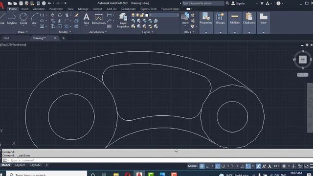Toggle drawing grid display in status bar
This screenshot has height=176, width=313.
click(202, 166)
